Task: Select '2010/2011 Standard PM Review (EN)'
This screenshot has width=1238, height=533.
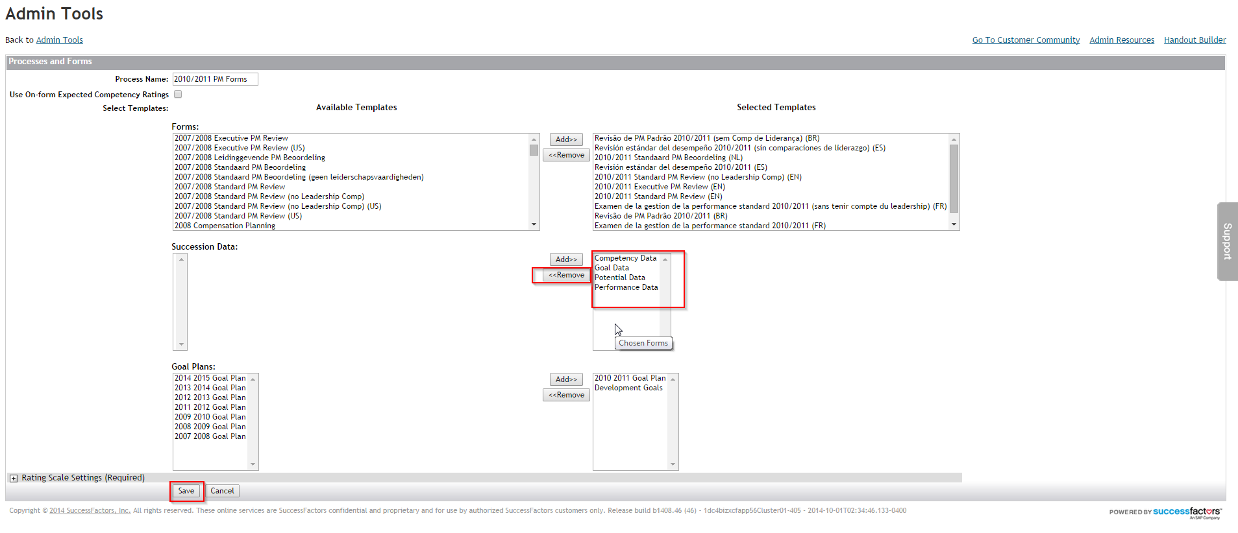Action: [x=771, y=196]
